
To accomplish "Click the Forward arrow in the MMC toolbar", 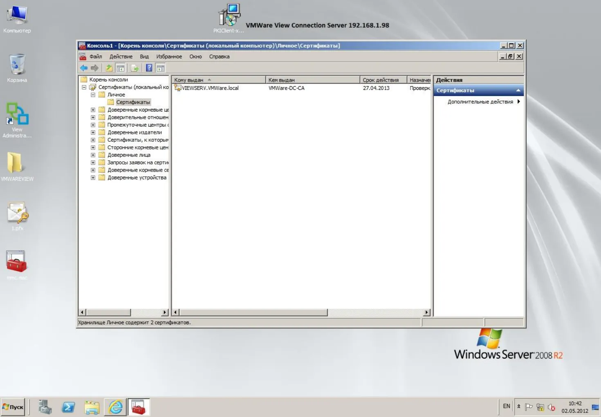I will point(94,68).
